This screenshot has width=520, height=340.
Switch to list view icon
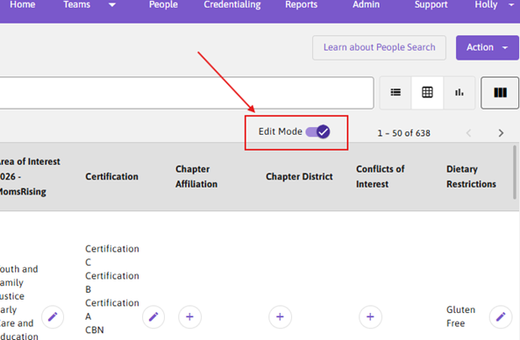point(395,93)
